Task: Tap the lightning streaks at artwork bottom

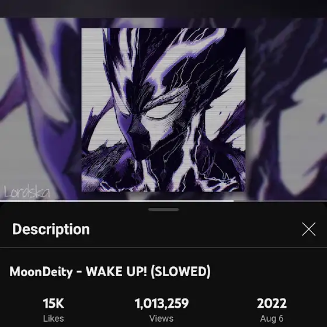Action: pyautogui.click(x=163, y=180)
